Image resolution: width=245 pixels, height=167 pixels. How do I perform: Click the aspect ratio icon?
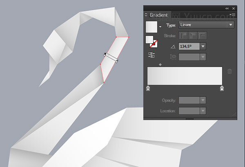click(173, 57)
